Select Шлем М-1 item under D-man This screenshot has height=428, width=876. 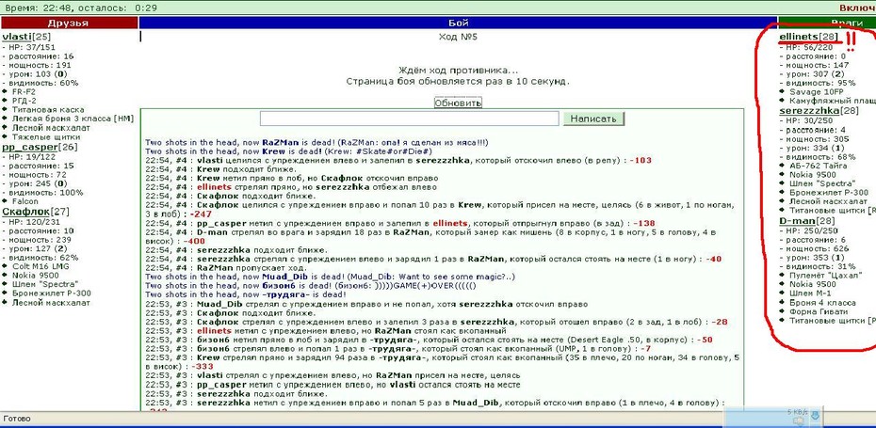[x=810, y=293]
